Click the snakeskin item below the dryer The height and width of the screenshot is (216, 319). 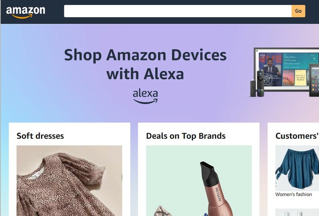(163, 211)
